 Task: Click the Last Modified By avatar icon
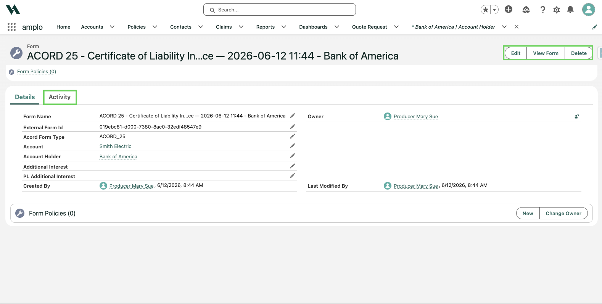(388, 186)
